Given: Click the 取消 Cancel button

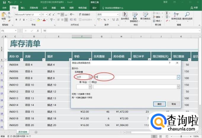Looking at the screenshot, I should coord(174,104).
